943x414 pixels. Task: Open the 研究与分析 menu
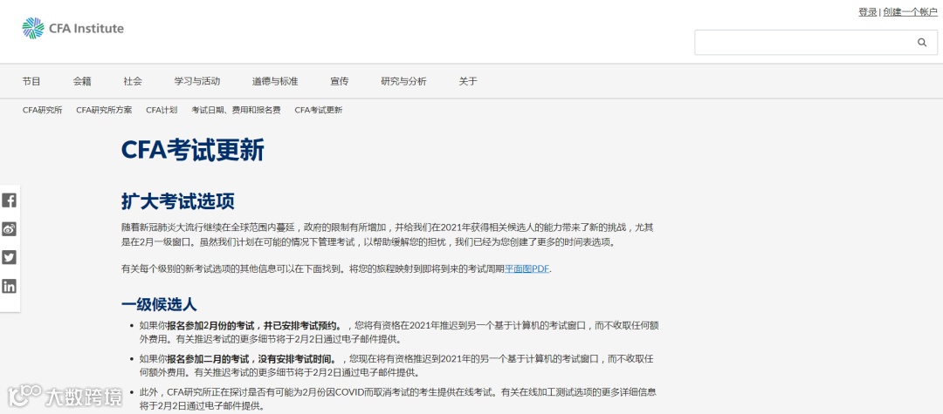point(403,81)
